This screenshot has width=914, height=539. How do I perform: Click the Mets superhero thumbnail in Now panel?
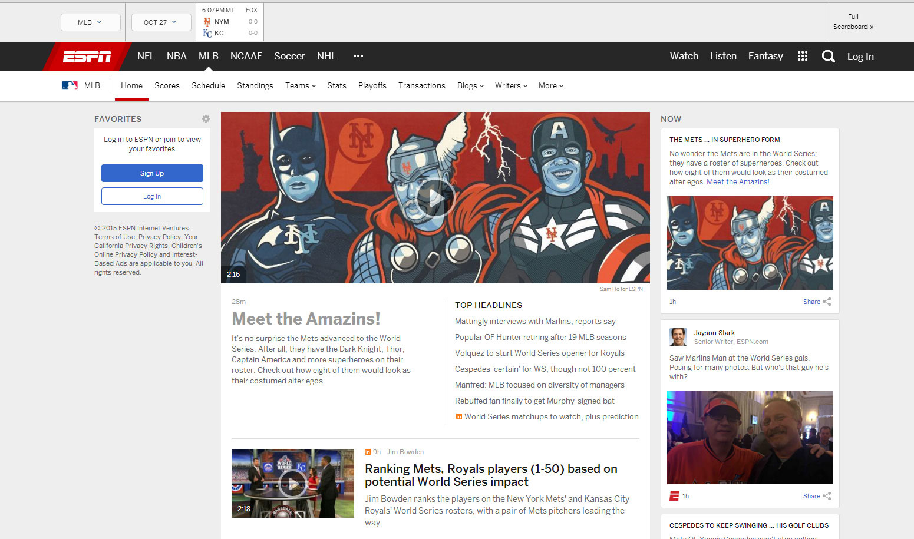750,243
